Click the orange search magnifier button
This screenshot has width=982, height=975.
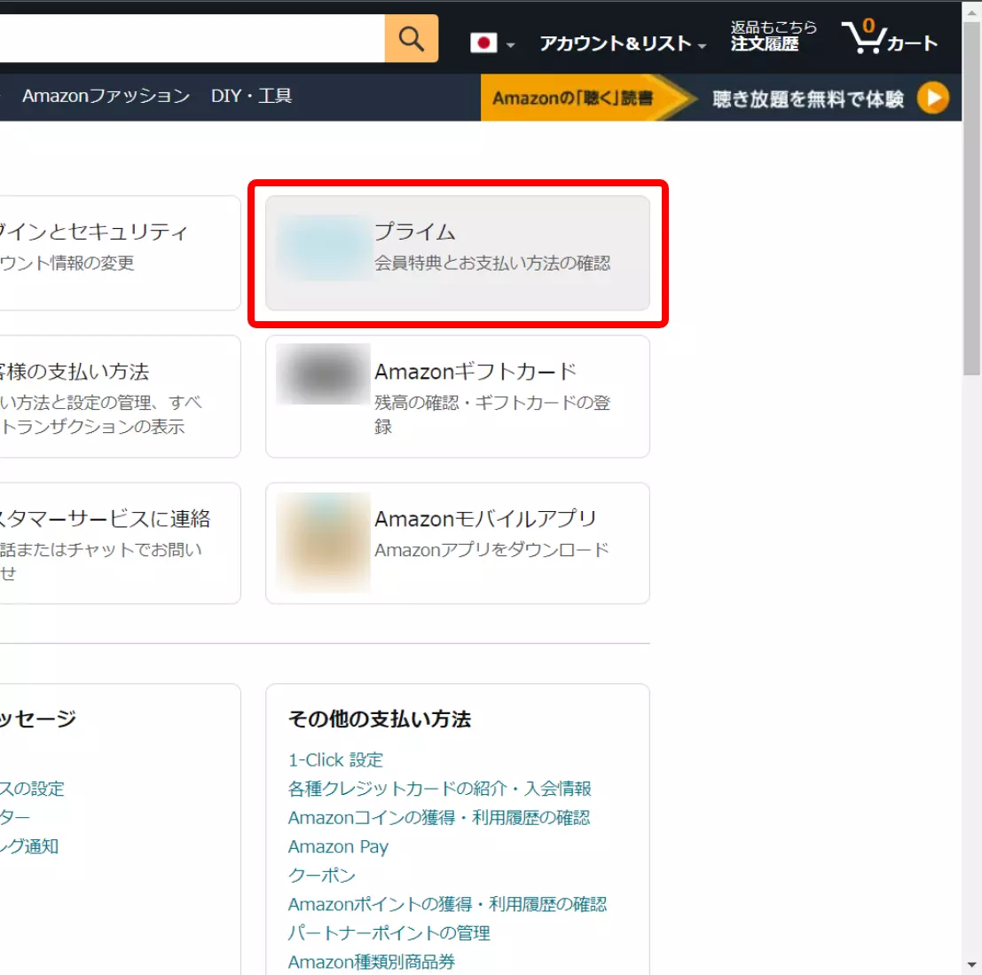click(411, 38)
